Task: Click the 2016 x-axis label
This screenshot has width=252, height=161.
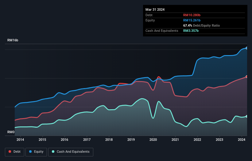Action: coord(64,140)
